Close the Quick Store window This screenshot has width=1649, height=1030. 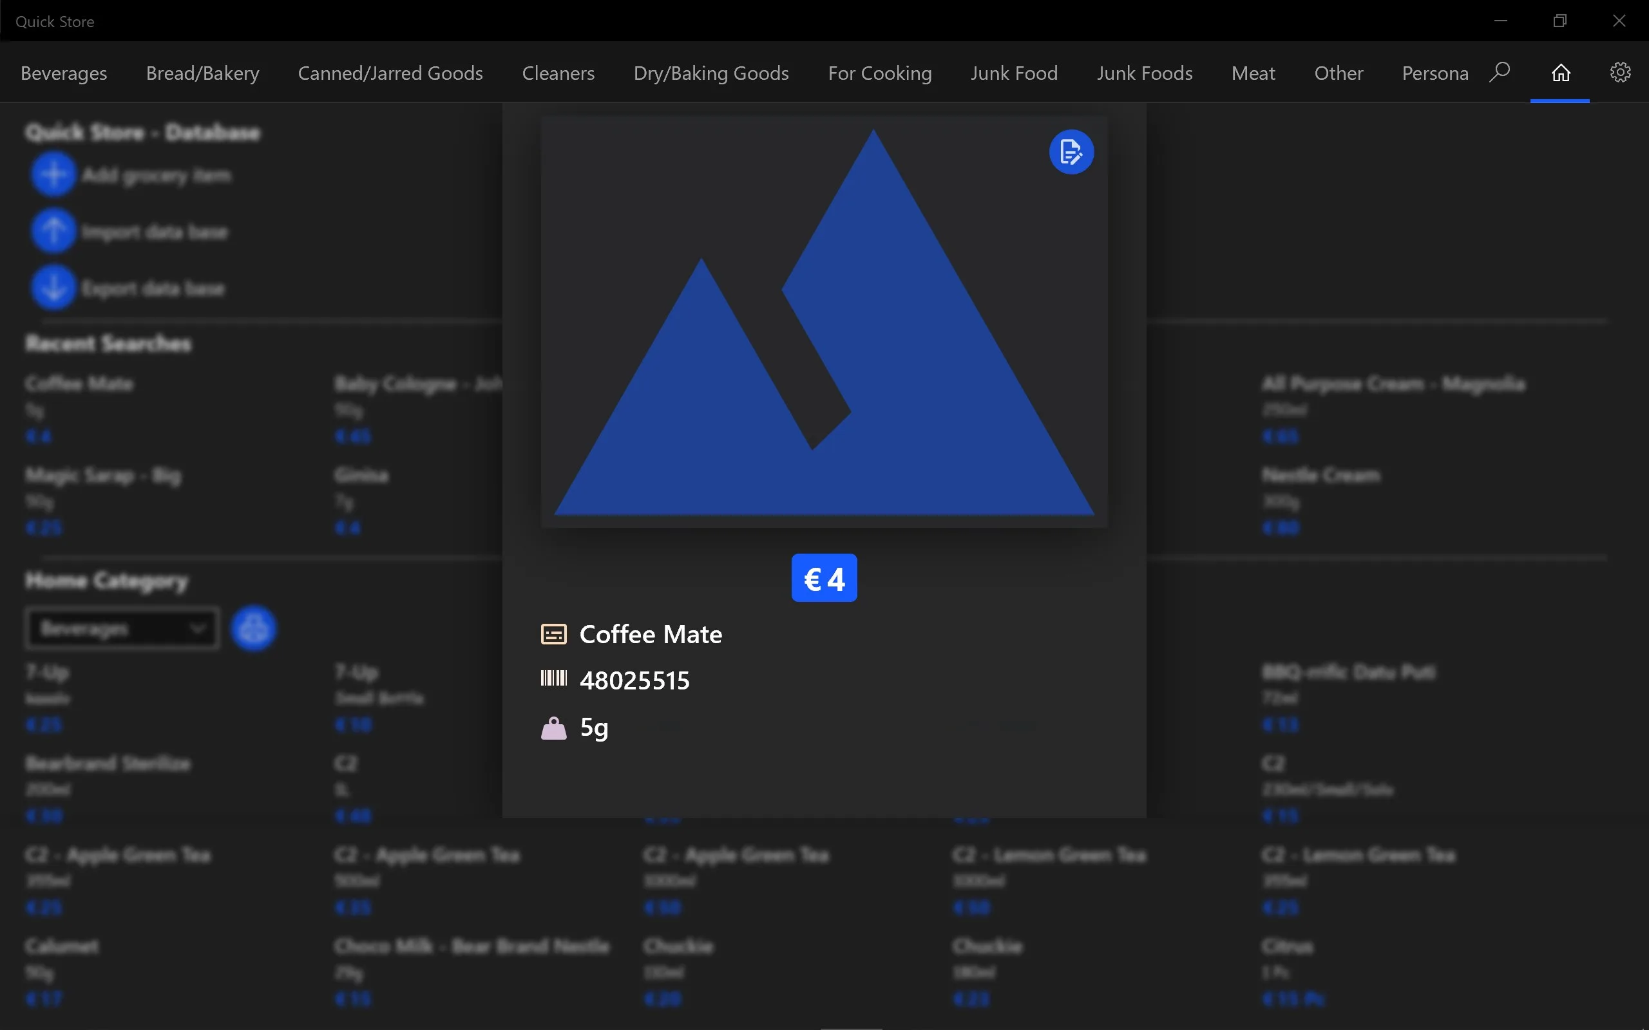1619,21
